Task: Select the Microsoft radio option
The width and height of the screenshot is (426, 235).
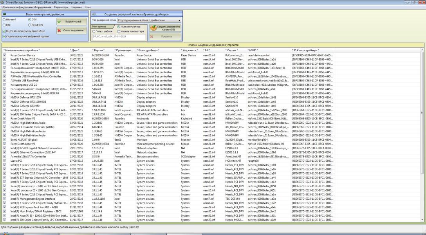Action: click(x=9, y=20)
